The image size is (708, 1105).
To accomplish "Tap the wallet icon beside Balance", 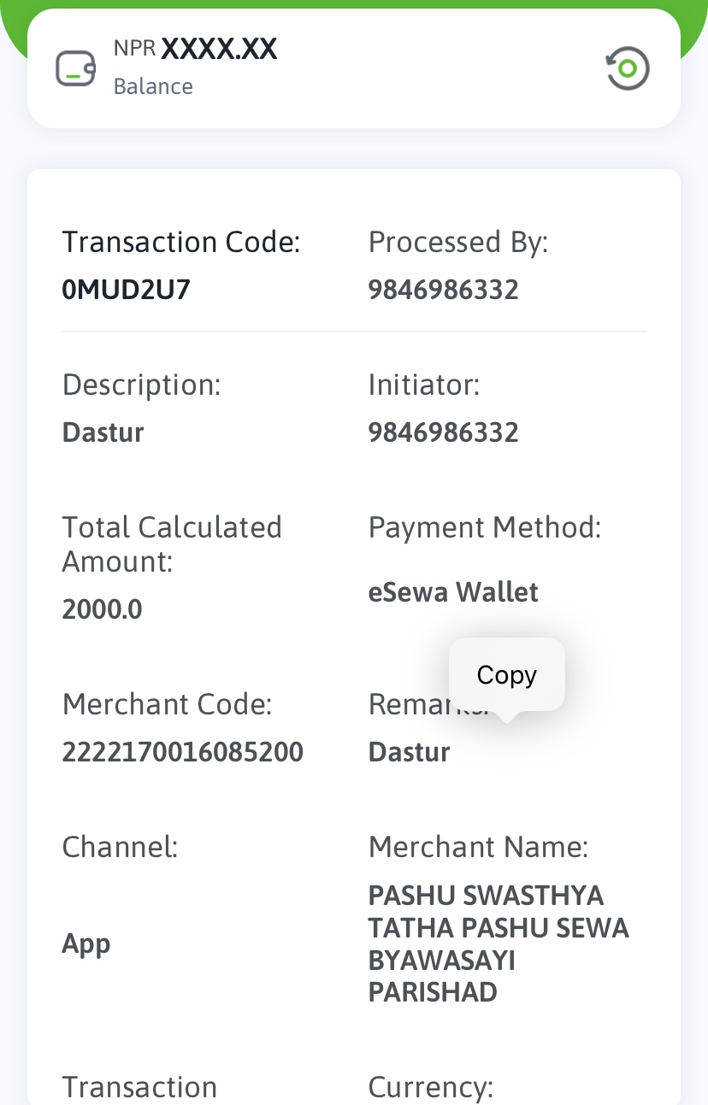I will [76, 68].
